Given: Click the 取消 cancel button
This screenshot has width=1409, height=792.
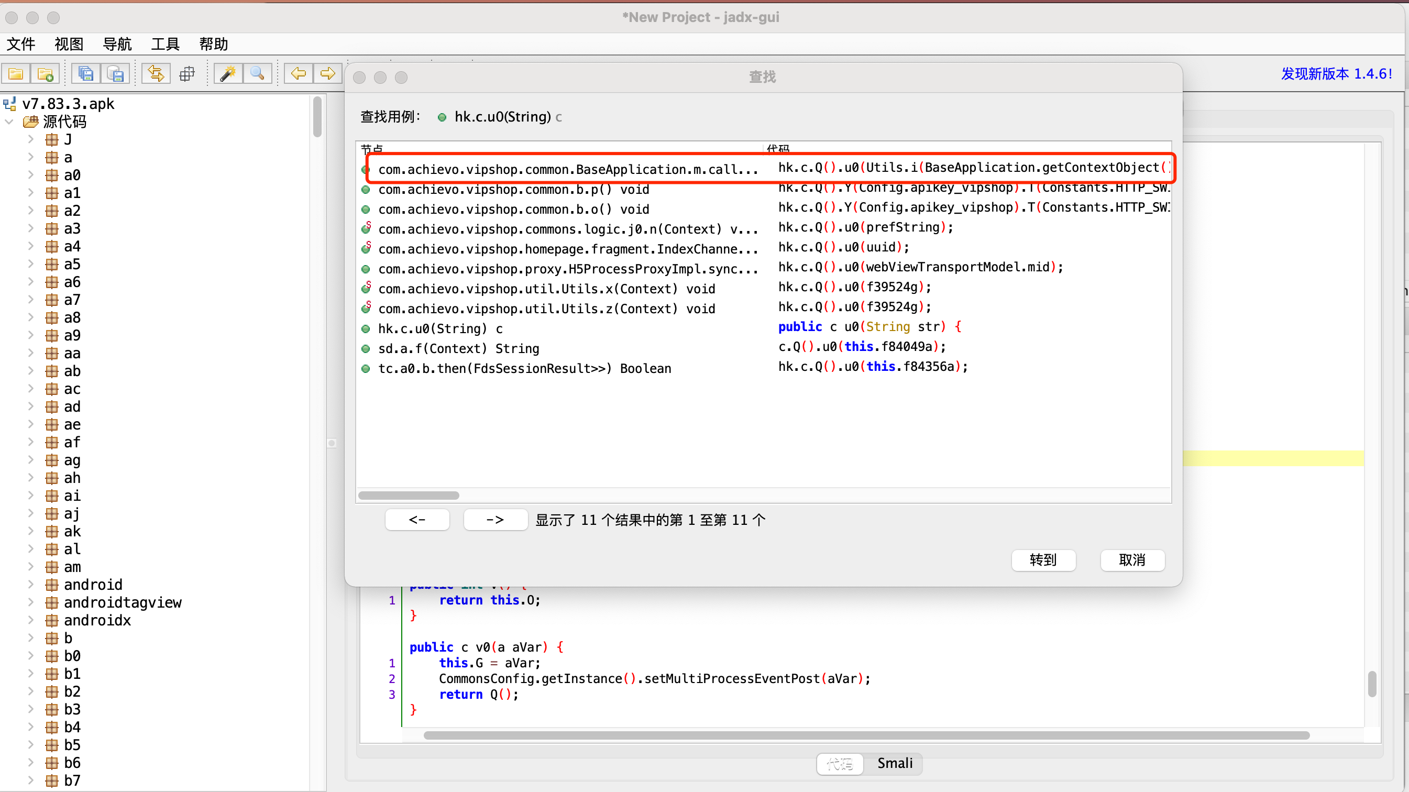Looking at the screenshot, I should coord(1132,560).
